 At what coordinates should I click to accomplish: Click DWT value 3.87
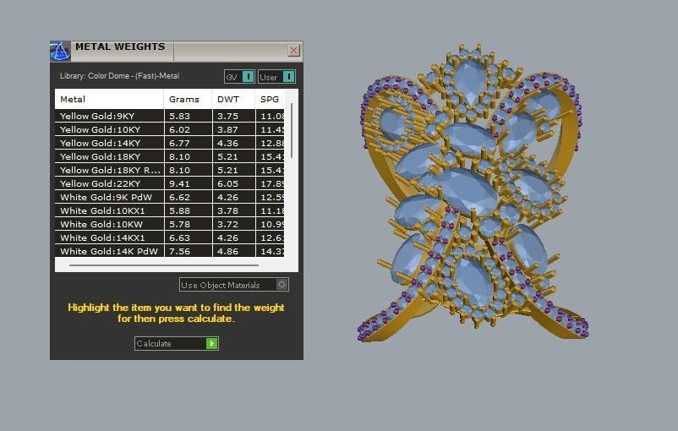coord(228,129)
